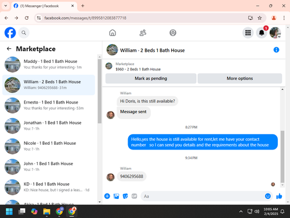
Task: Close the Messenger tab
Action: 72,6
